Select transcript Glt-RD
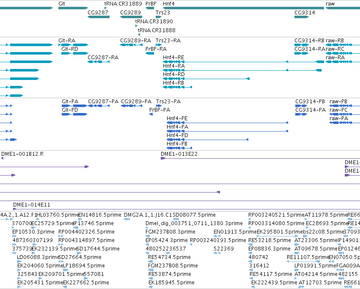The height and width of the screenshot is (289, 360). coord(74,53)
